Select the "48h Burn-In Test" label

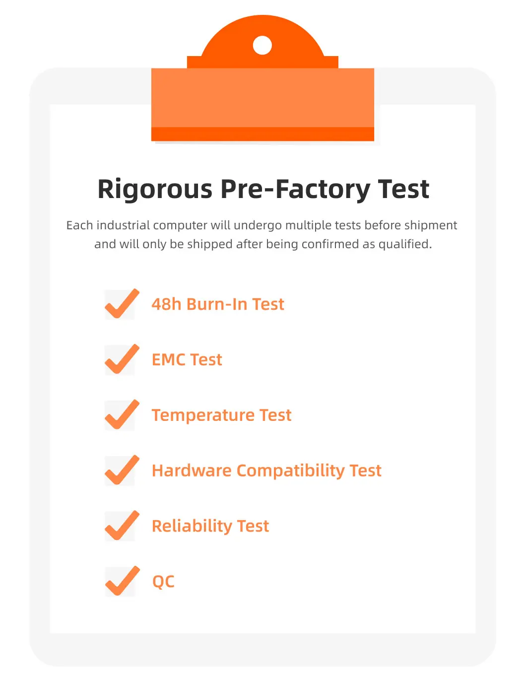217,304
